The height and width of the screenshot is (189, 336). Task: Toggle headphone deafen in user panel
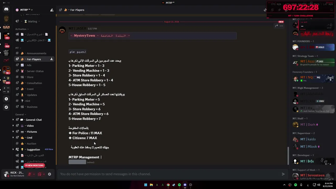tap(40, 174)
